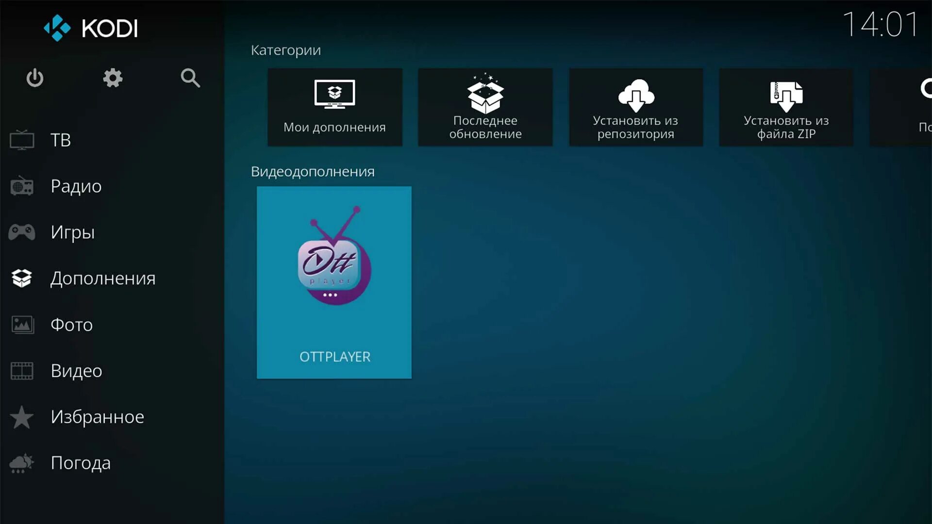Click the film strip icon beside Видео
This screenshot has height=524, width=932.
22,371
